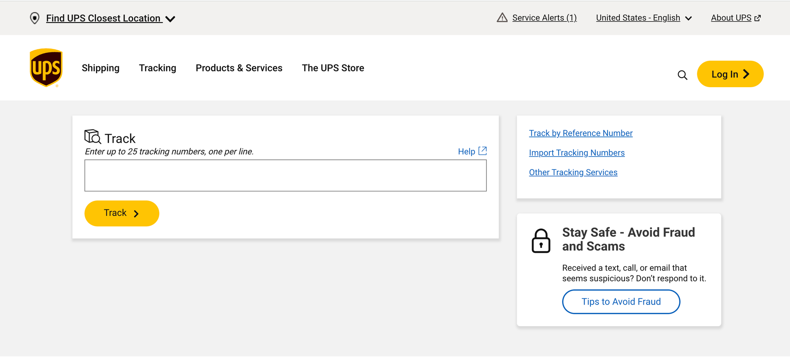Open Track by Reference Number
The image size is (790, 357).
pyautogui.click(x=581, y=133)
